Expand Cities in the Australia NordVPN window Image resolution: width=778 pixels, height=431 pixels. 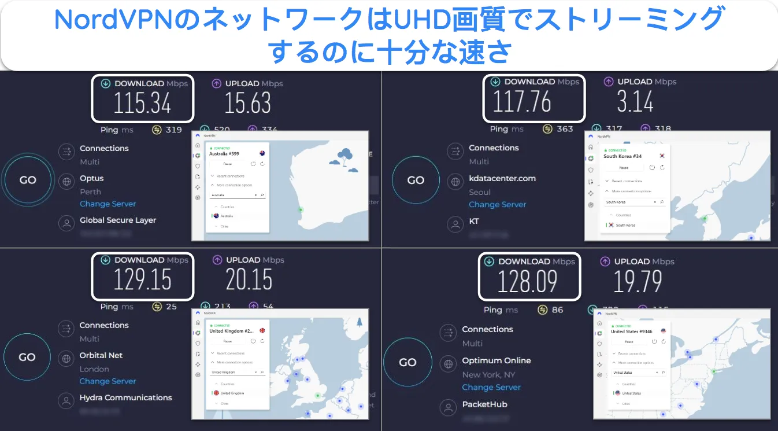pyautogui.click(x=222, y=226)
